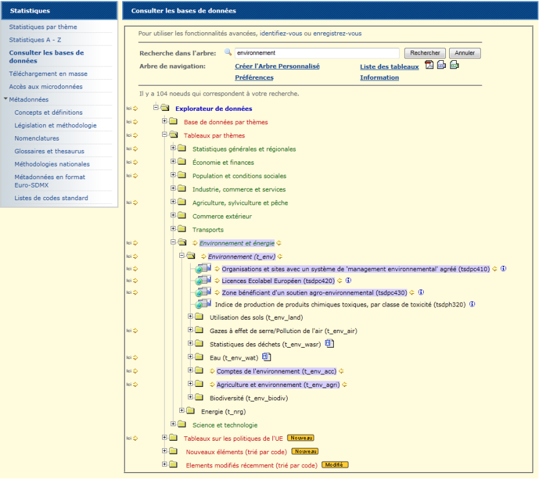Collapse Environnement et énergie folder
The height and width of the screenshot is (480, 539).
tap(173, 242)
